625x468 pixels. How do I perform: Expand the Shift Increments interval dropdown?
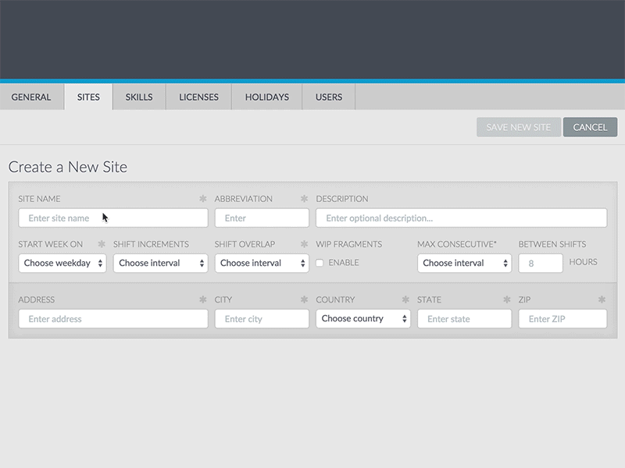tap(160, 264)
